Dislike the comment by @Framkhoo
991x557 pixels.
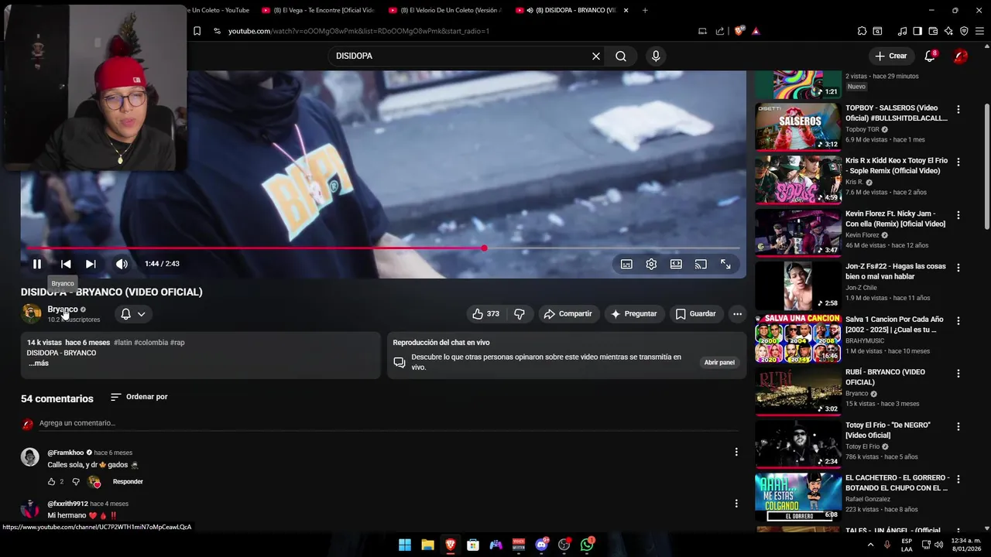(76, 481)
